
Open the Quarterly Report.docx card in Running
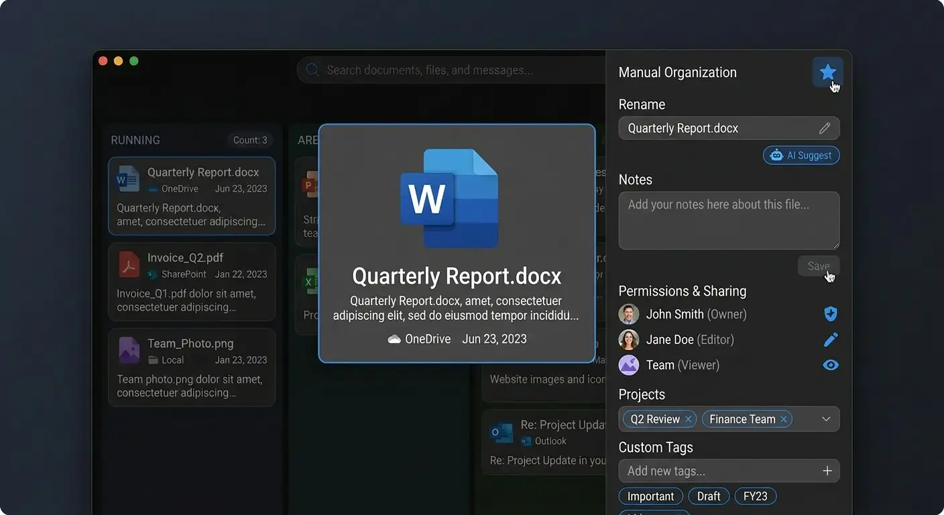192,196
